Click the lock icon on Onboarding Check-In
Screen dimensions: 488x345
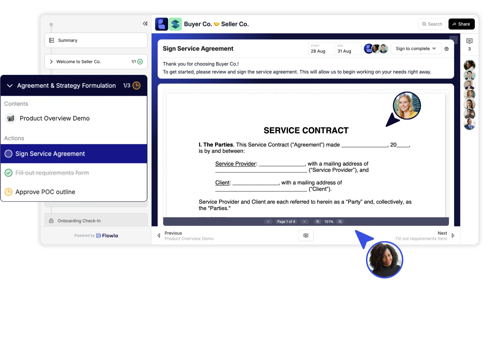(51, 221)
